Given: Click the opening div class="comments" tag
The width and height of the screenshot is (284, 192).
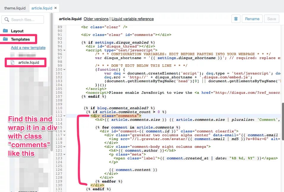Looking at the screenshot, I should (x=116, y=116).
